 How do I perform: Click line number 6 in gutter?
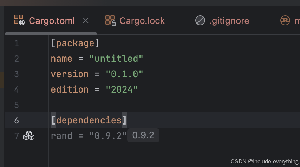(17, 120)
